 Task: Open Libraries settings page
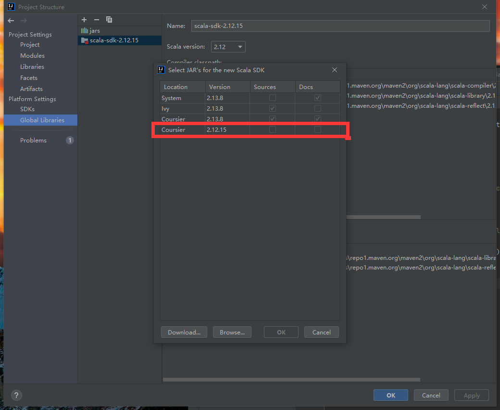(32, 67)
